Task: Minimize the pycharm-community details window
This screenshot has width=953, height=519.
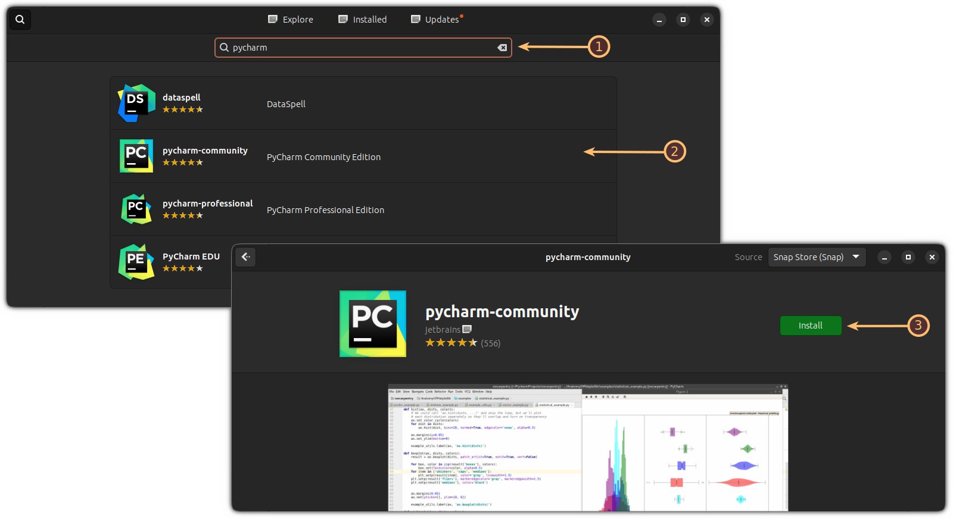Action: (x=885, y=257)
